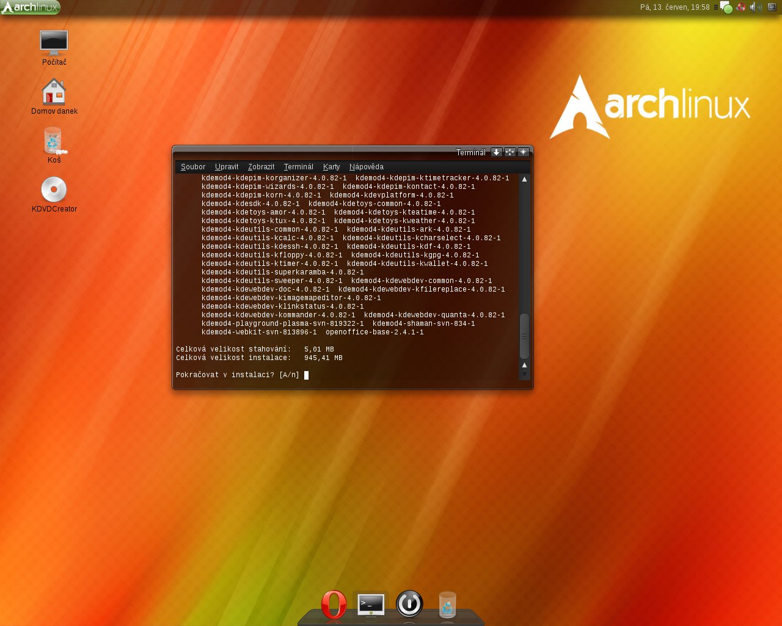
Task: Click 'kdemod4-kdepim-ktimetracker-4.0.82-1' text
Action: pyautogui.click(x=432, y=179)
